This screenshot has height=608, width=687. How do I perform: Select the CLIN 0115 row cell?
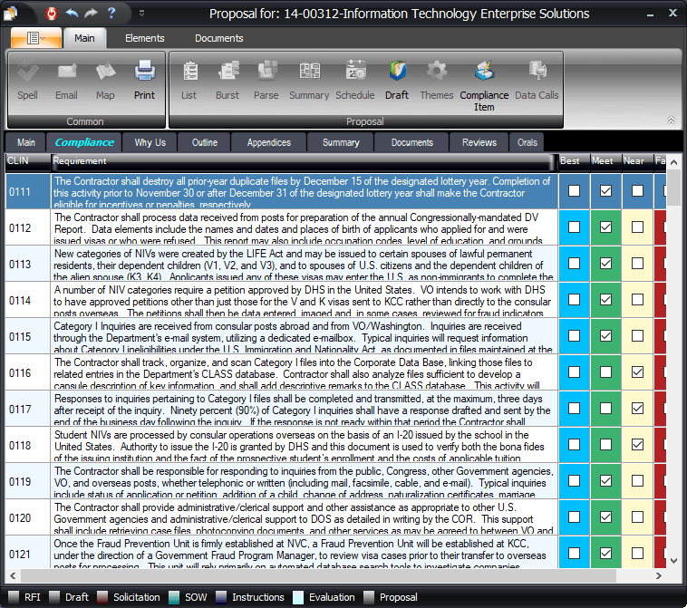(x=27, y=336)
